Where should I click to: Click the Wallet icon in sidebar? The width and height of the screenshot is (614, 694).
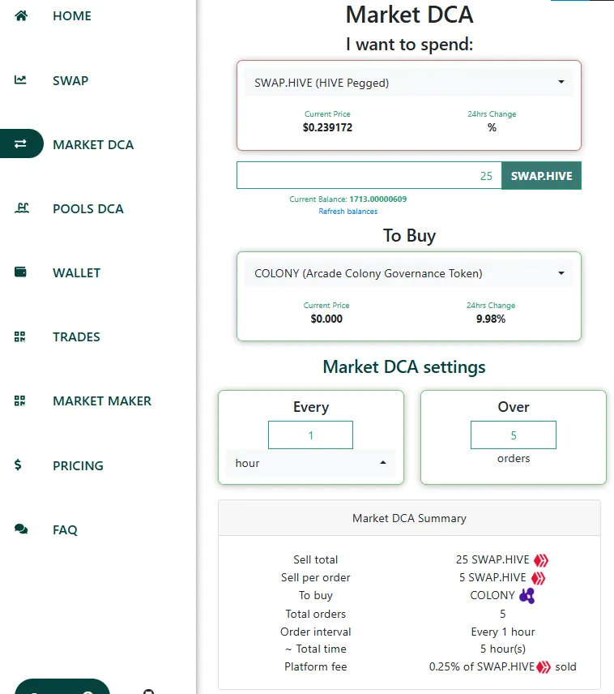(x=20, y=272)
